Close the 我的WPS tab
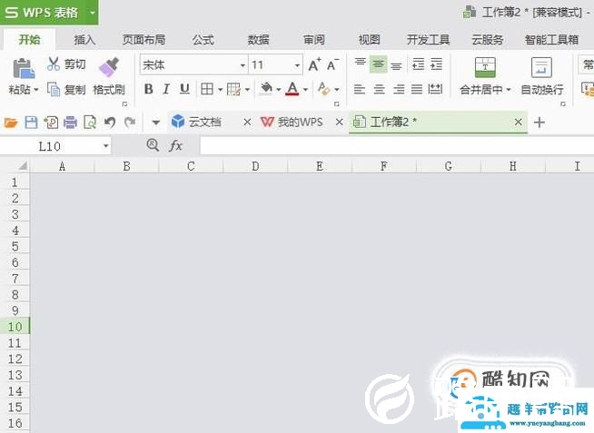Screen dimensions: 594x433 pos(339,123)
